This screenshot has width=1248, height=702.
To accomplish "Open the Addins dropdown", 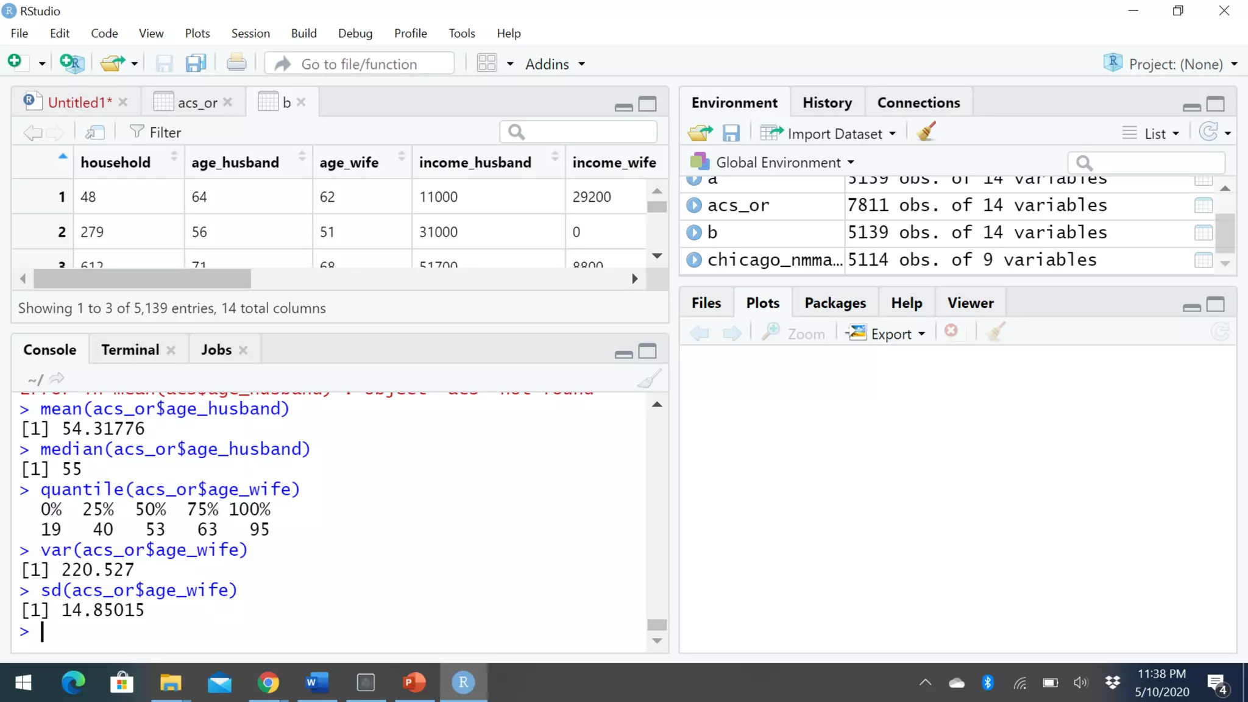I will [555, 64].
